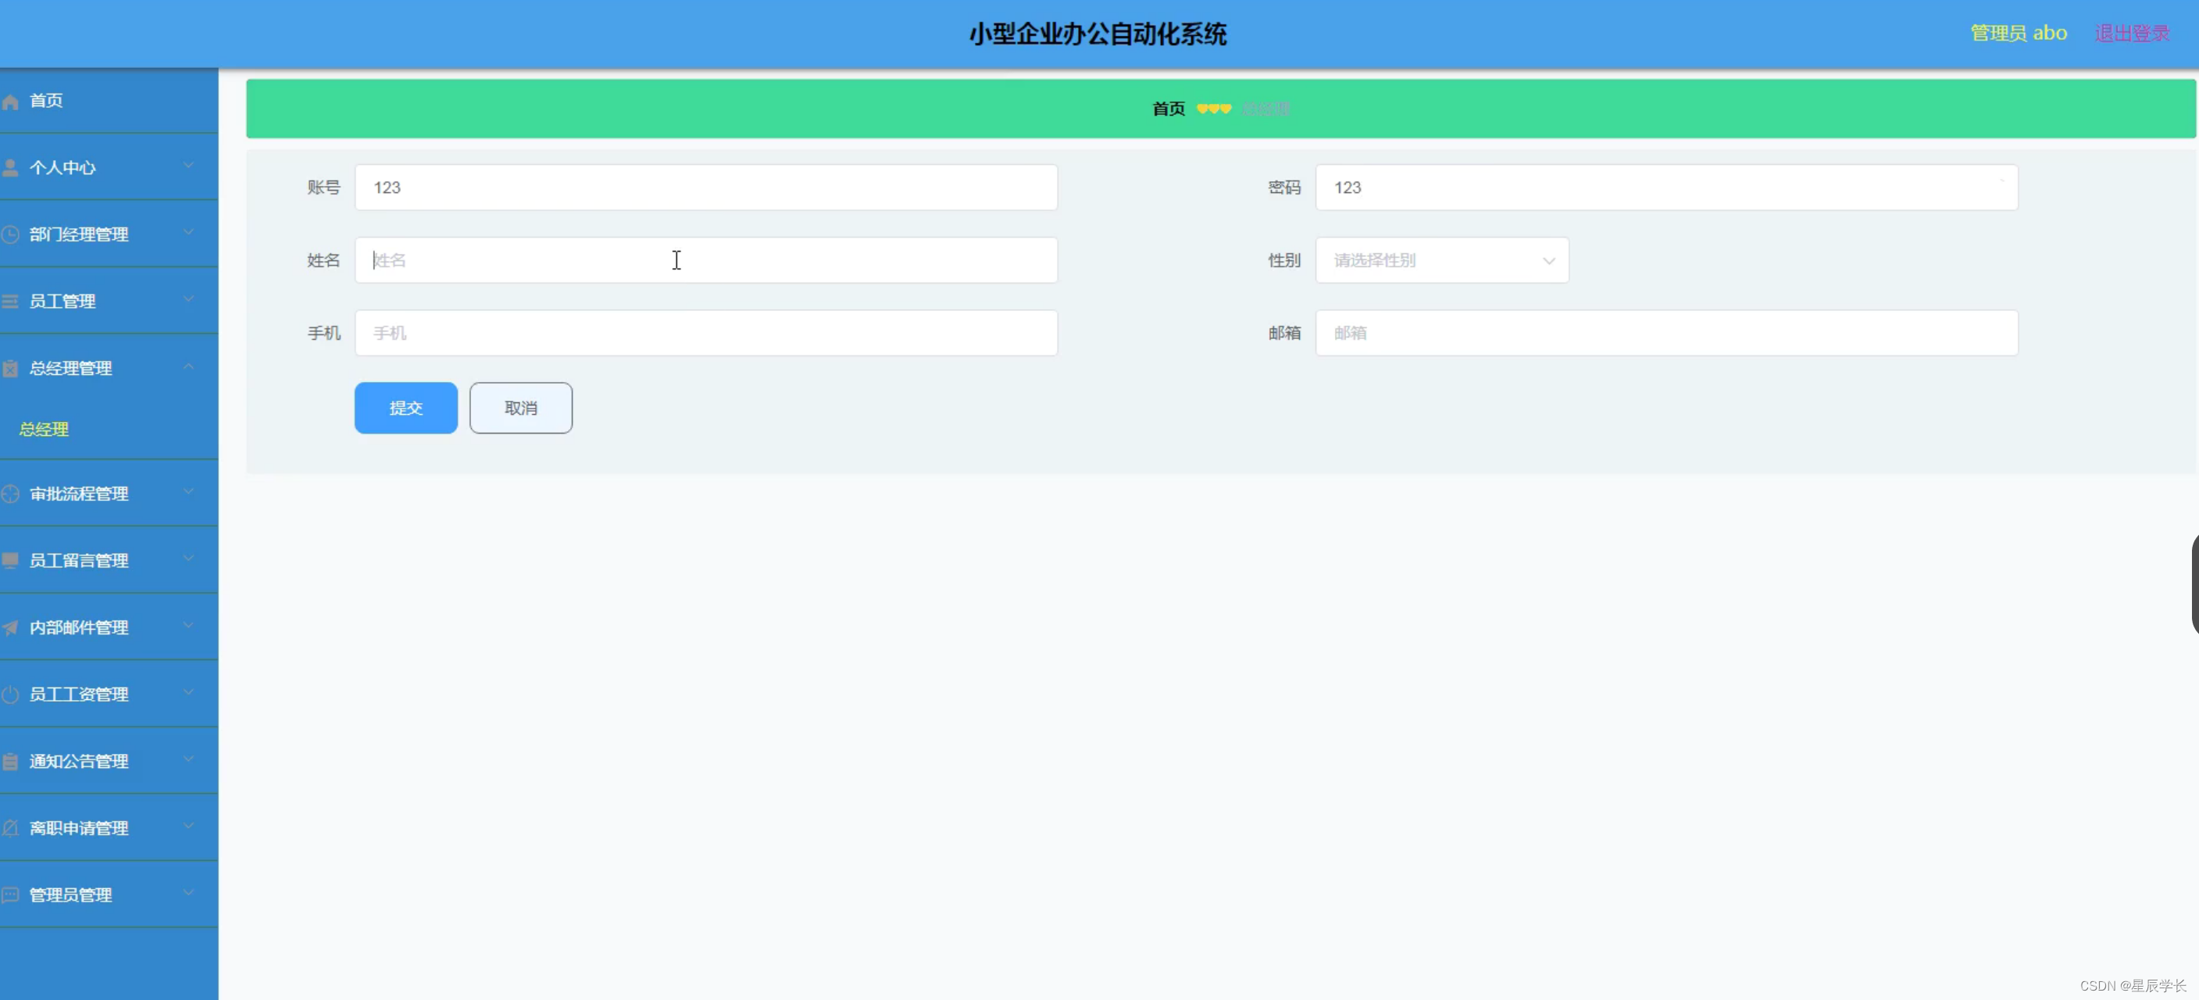Viewport: 2199px width, 1000px height.
Task: Expand the 员工管理 menu chevron
Action: click(189, 300)
